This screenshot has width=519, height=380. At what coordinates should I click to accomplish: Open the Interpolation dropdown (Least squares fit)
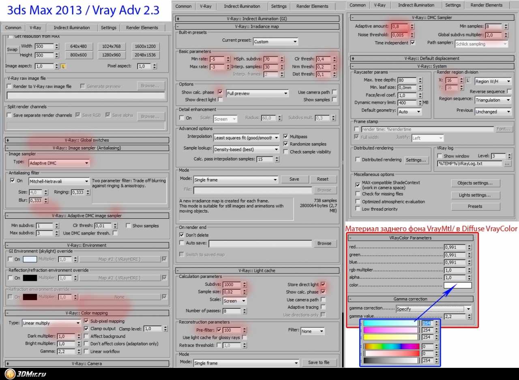[247, 138]
